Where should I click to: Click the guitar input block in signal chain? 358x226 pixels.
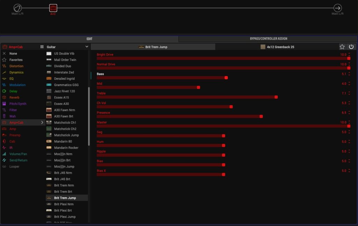click(17, 8)
